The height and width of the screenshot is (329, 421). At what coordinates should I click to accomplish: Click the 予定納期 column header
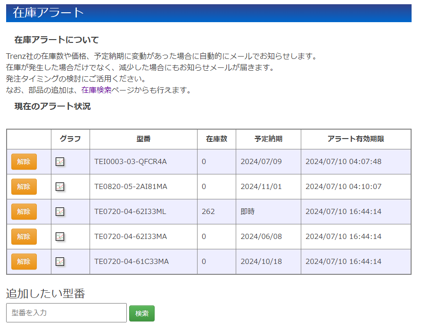(x=268, y=139)
